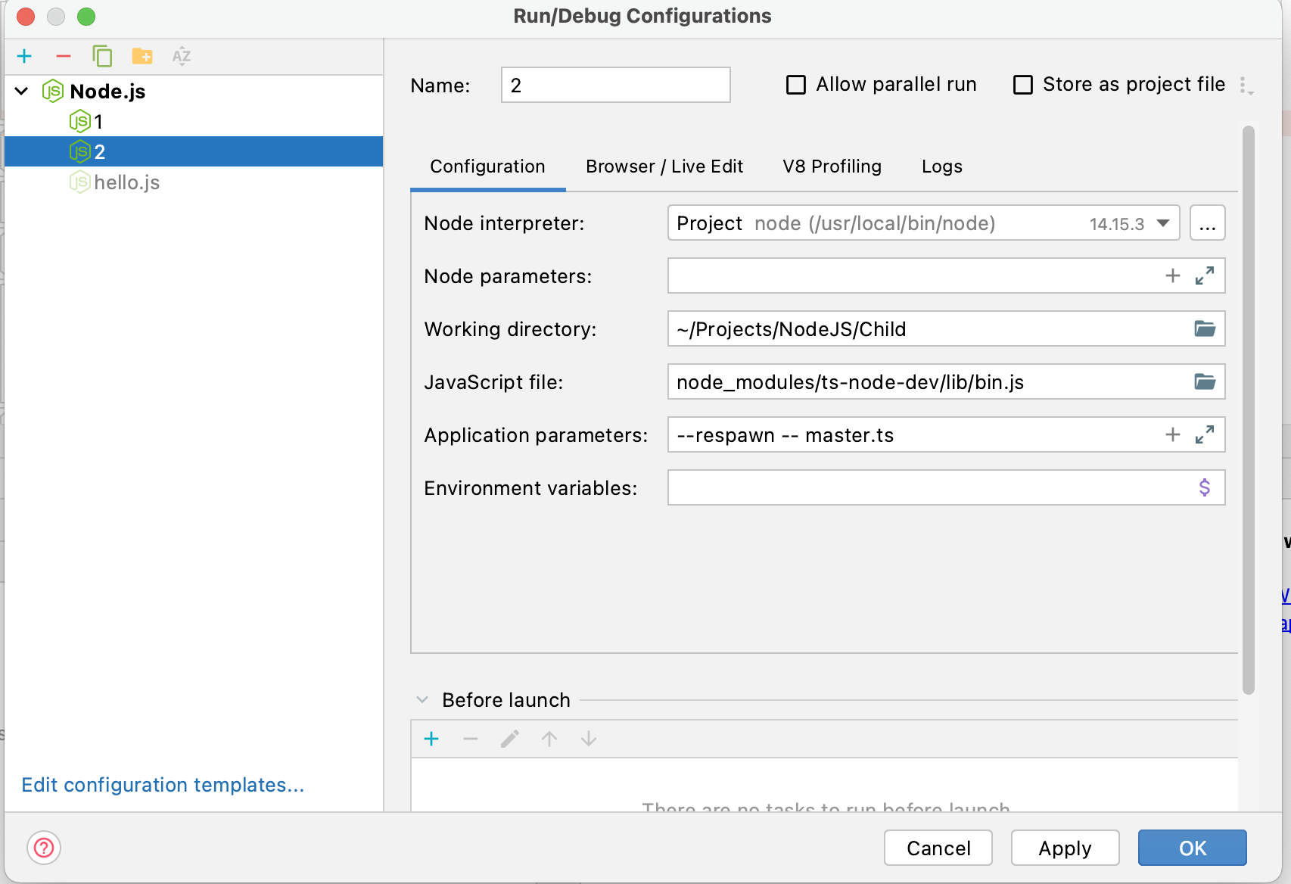Move Before launch task up
The height and width of the screenshot is (884, 1291).
[x=549, y=739]
